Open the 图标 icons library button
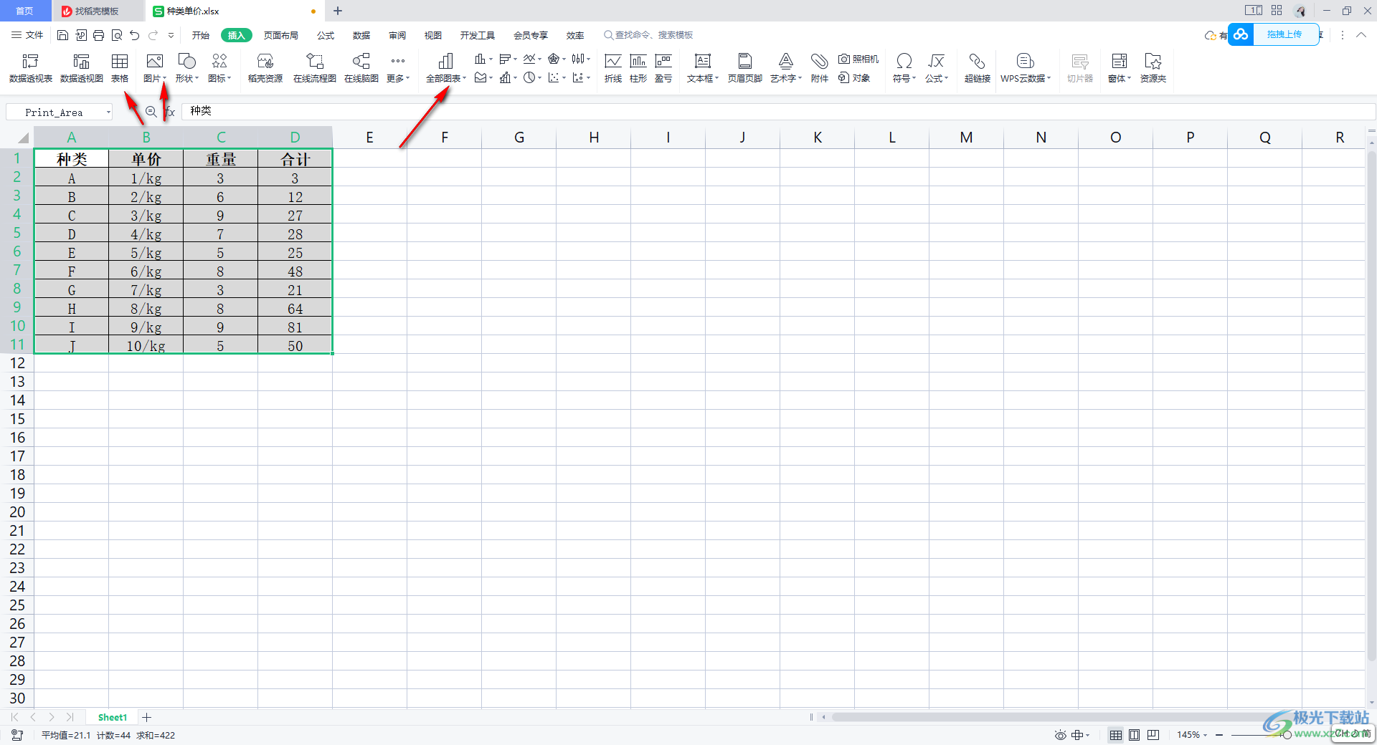Viewport: 1377px width, 745px height. [x=219, y=68]
